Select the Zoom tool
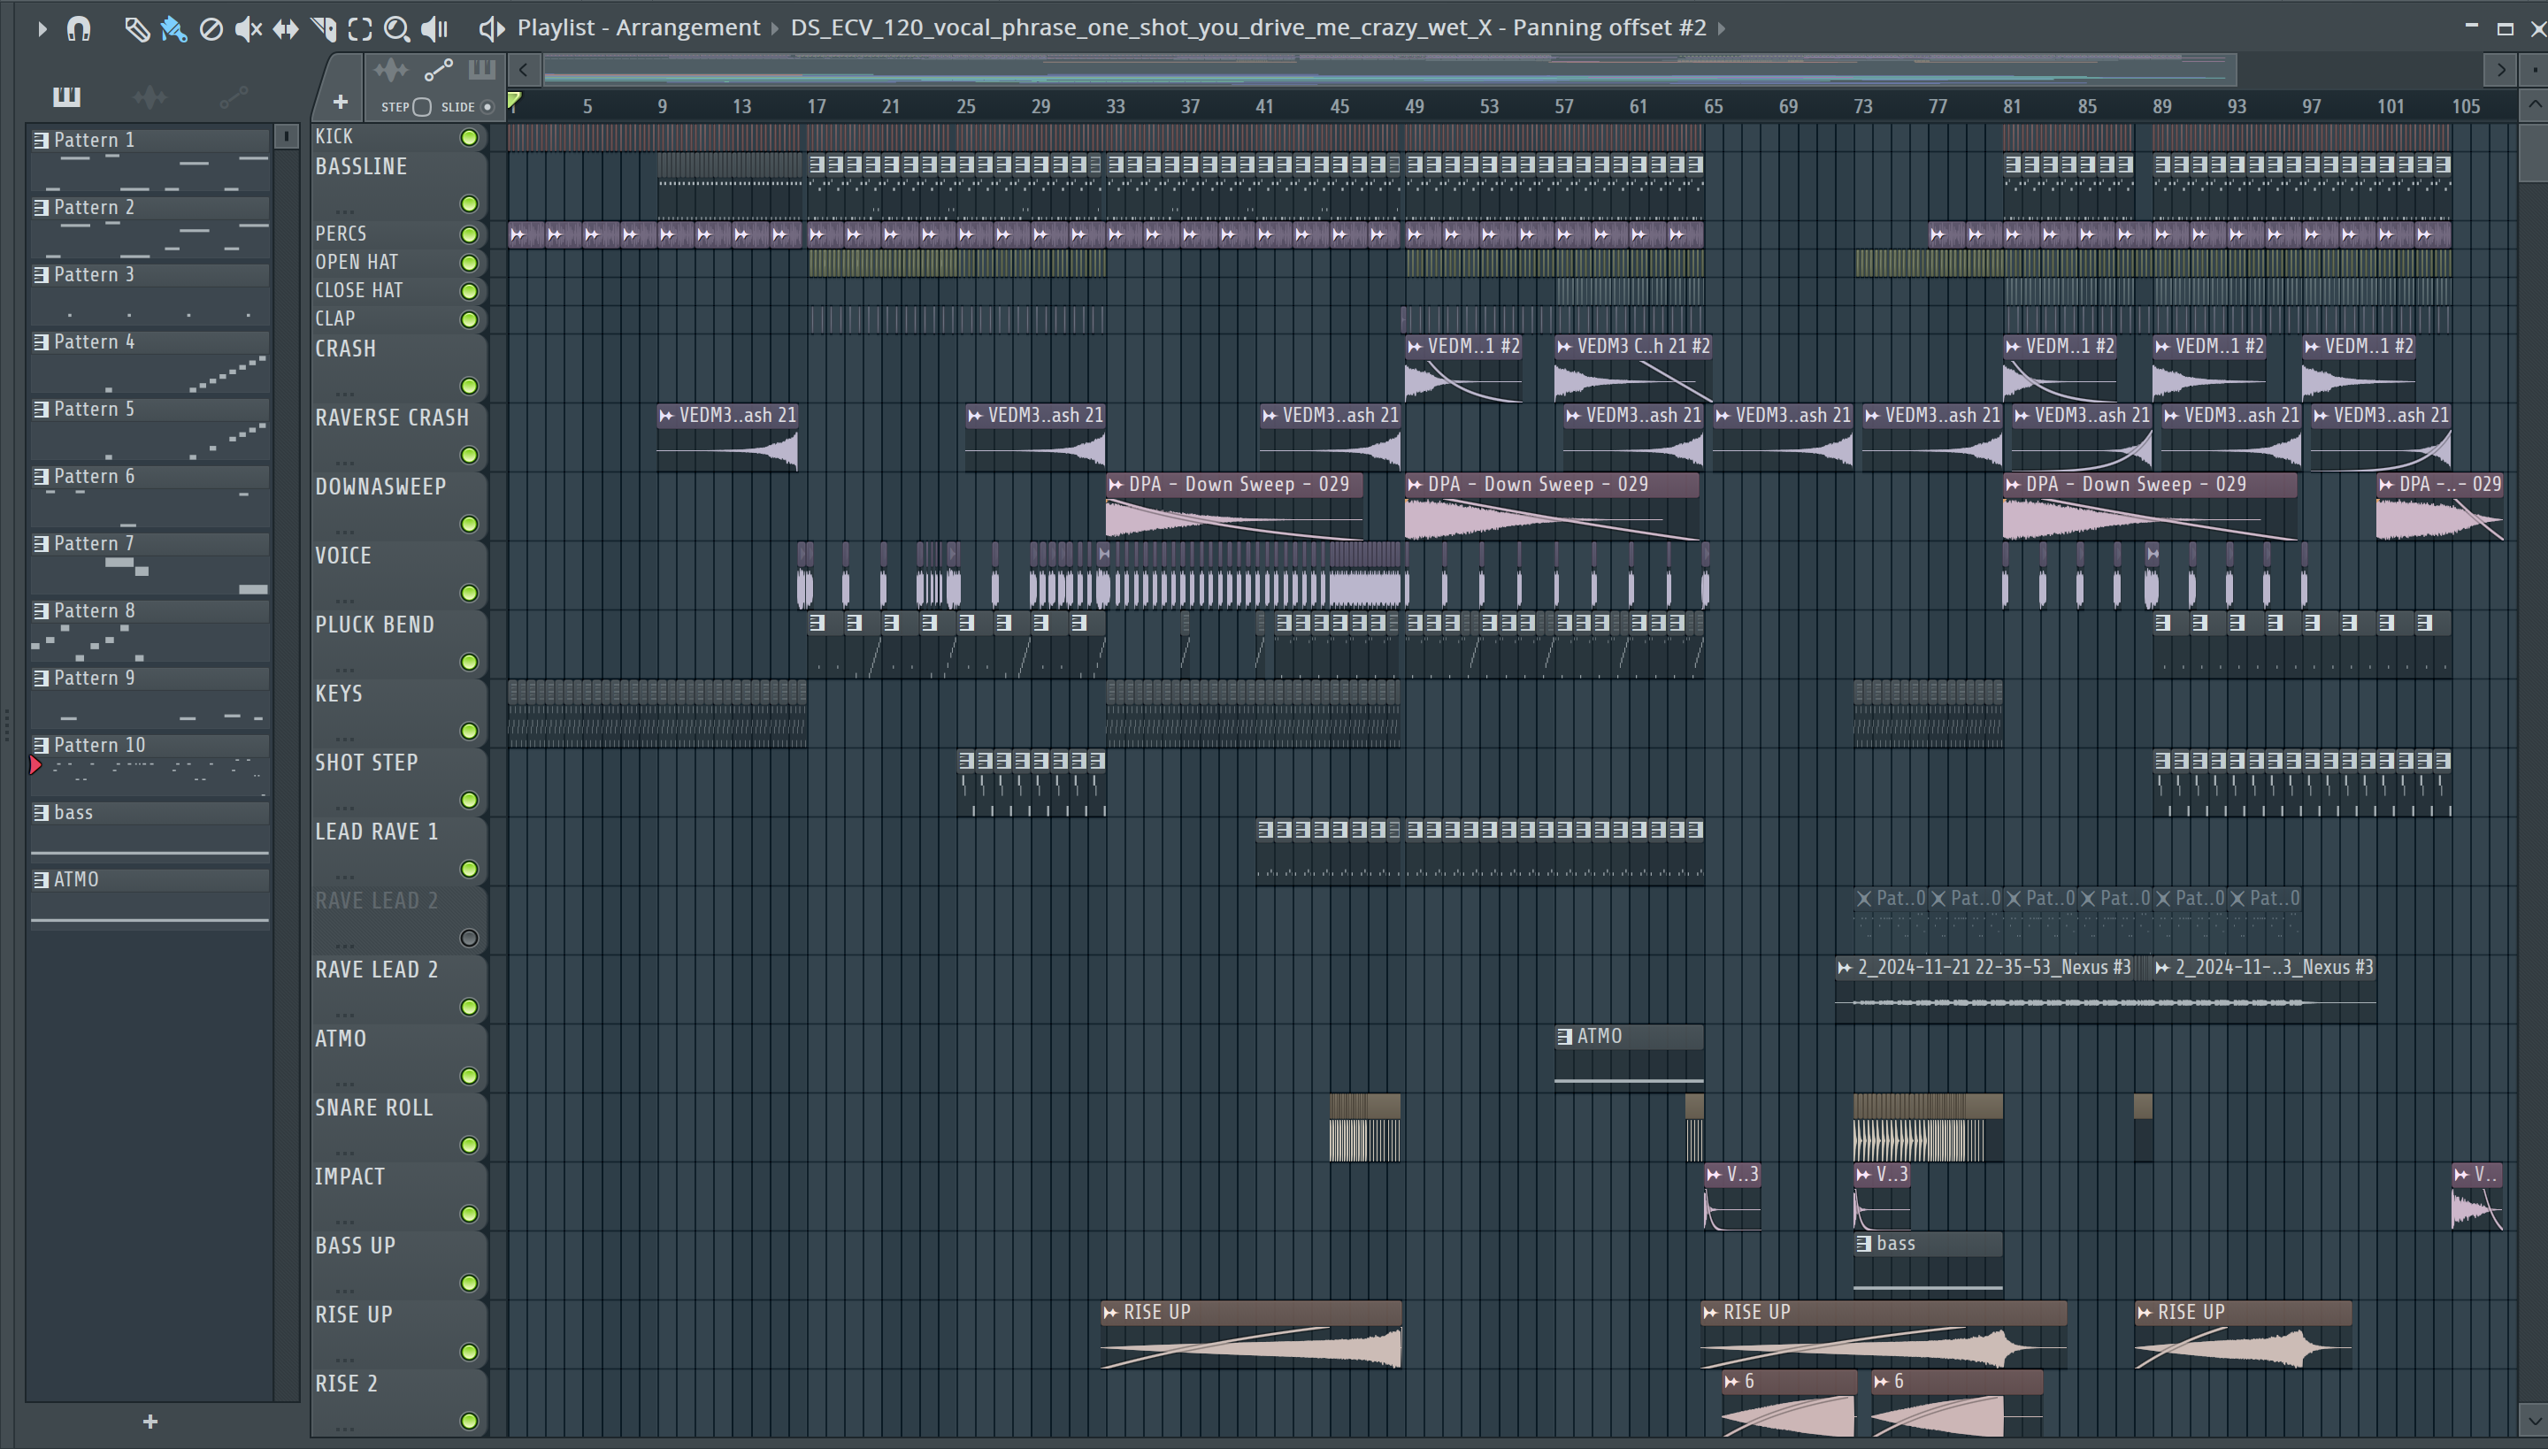 coord(397,29)
